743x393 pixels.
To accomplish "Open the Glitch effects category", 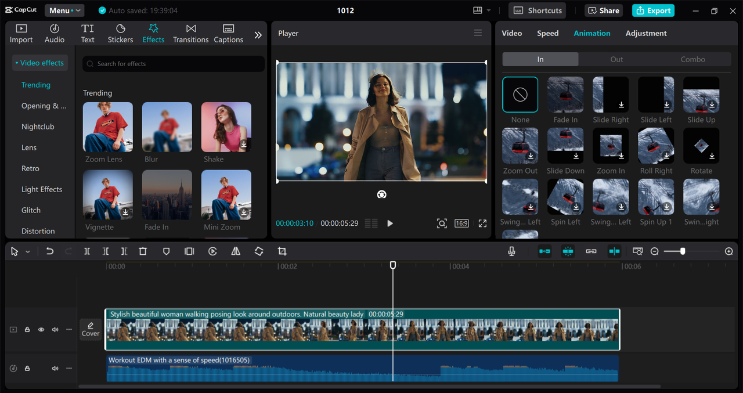I will (31, 210).
